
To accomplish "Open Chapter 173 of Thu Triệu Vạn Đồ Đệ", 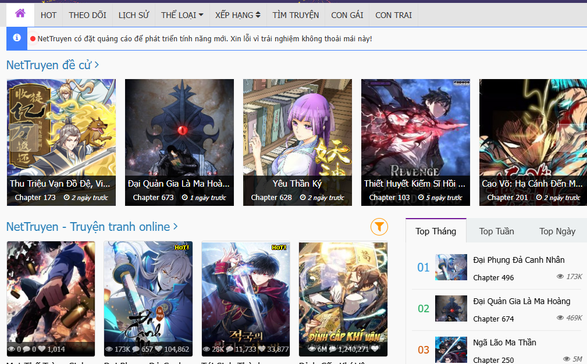I will (x=35, y=198).
